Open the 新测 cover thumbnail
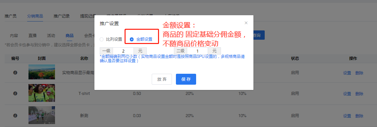This screenshot has height=127, width=377. 42,115
